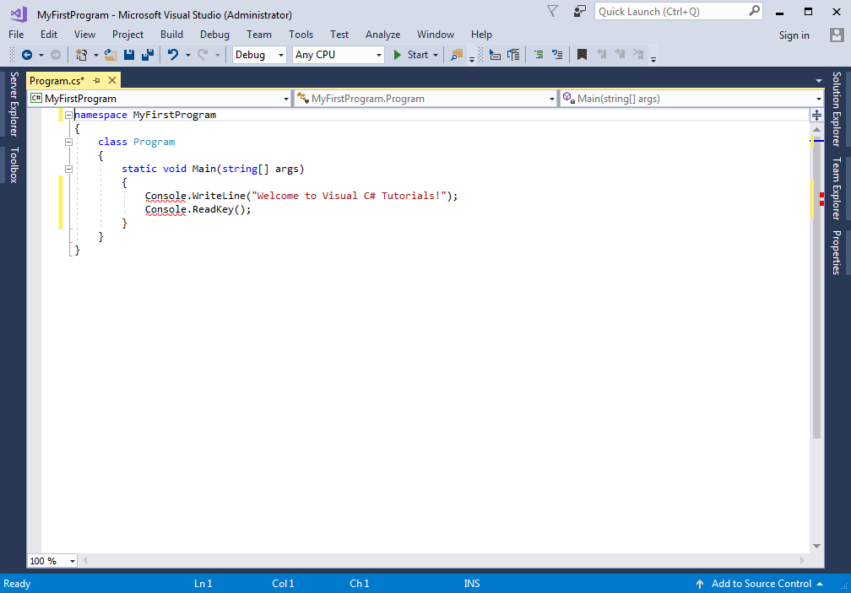Open the Team Explorer side tab
This screenshot has width=851, height=593.
point(837,188)
